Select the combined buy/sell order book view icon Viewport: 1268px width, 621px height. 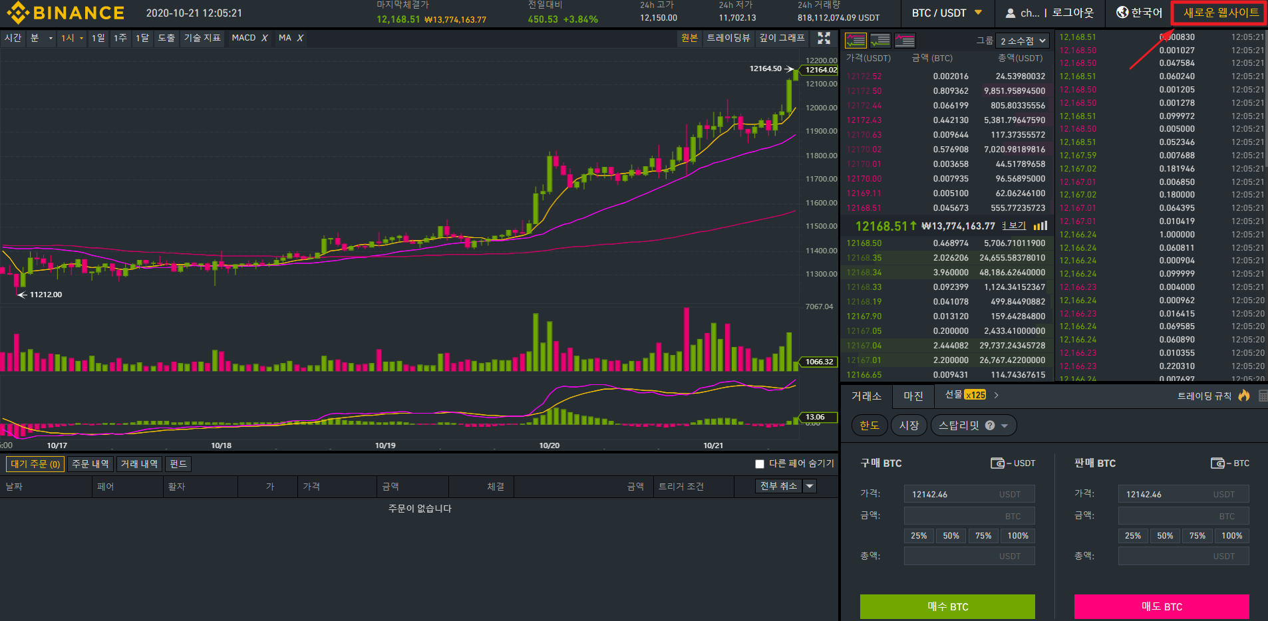pyautogui.click(x=856, y=41)
